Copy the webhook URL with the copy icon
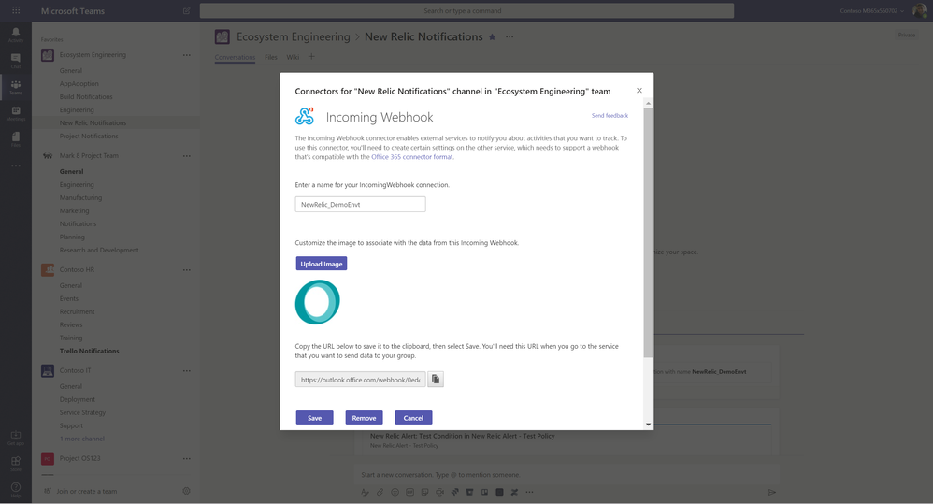This screenshot has width=933, height=504. coord(436,379)
